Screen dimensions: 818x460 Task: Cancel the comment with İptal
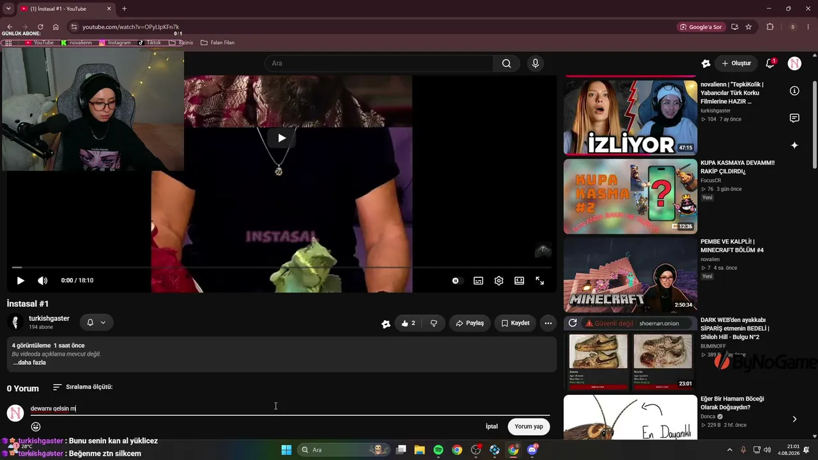pyautogui.click(x=491, y=427)
